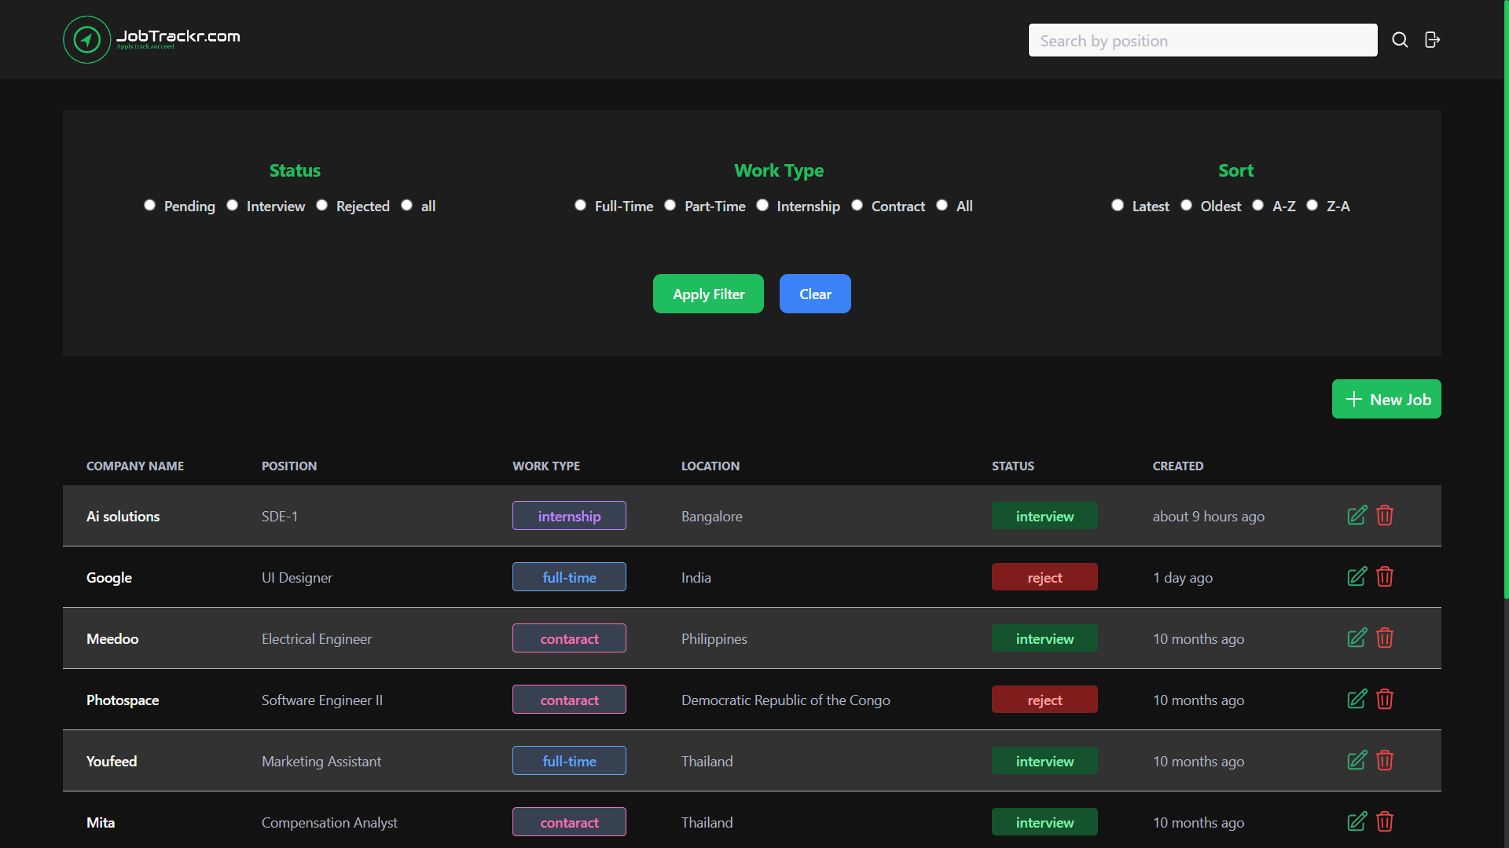Delete the Mita Compensation Analyst entry
The height and width of the screenshot is (848, 1509).
1385,821
